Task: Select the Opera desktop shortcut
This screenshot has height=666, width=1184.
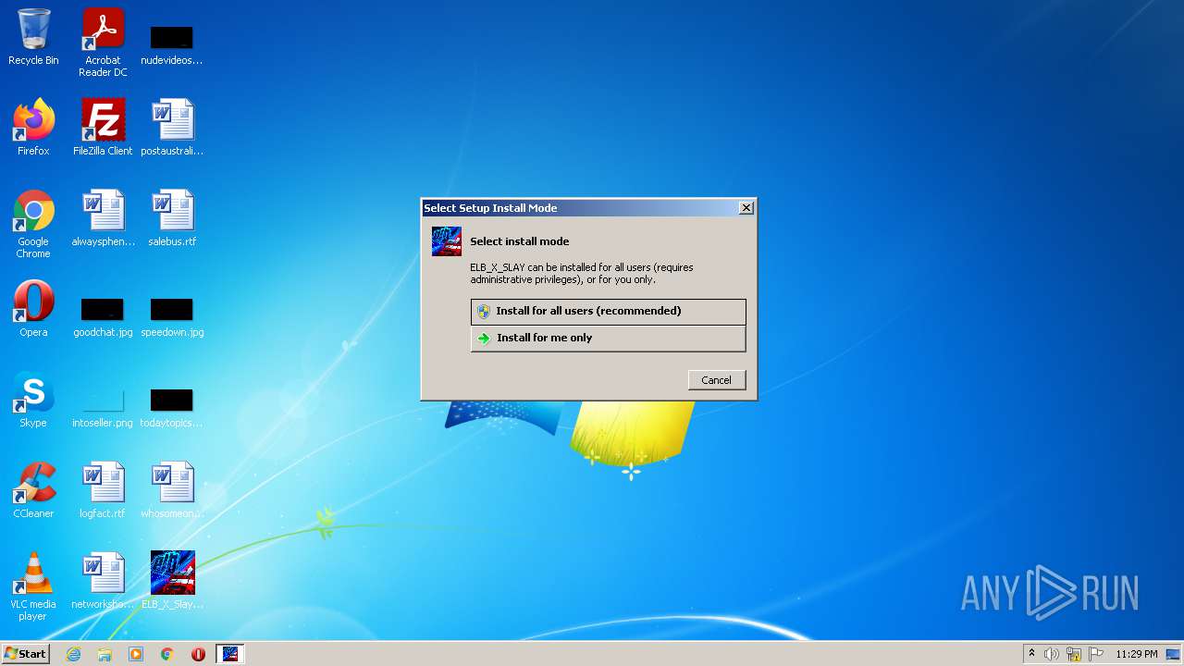Action: click(x=33, y=309)
